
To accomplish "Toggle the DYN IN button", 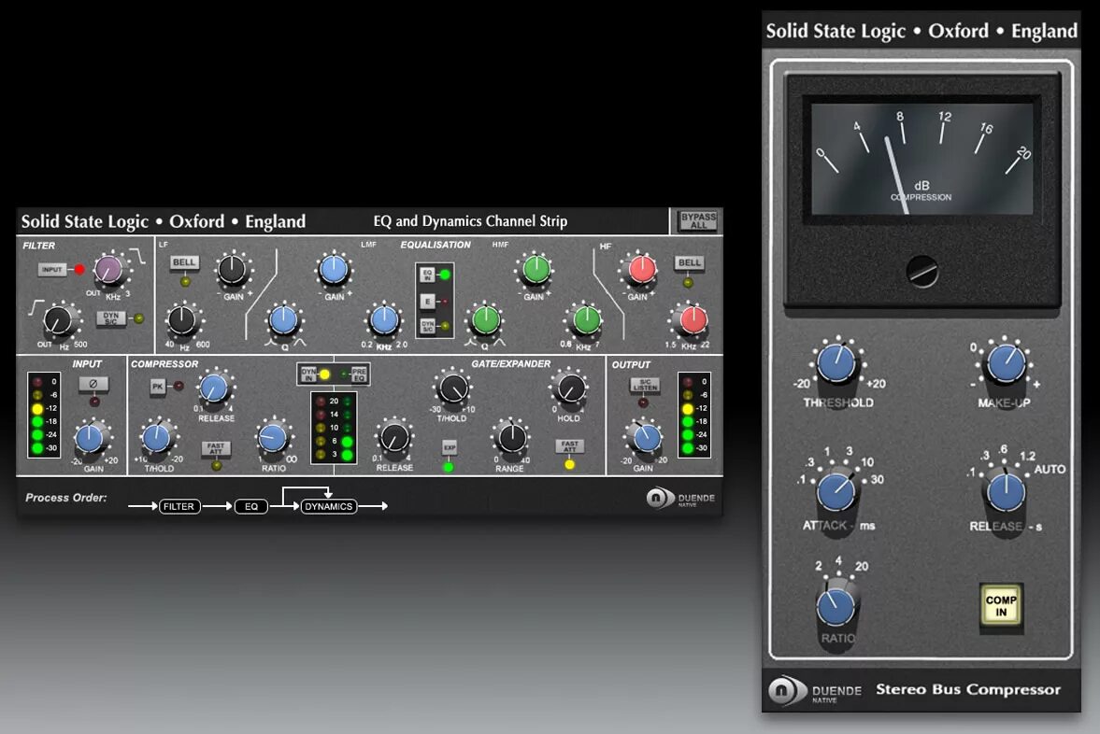I will click(x=308, y=374).
